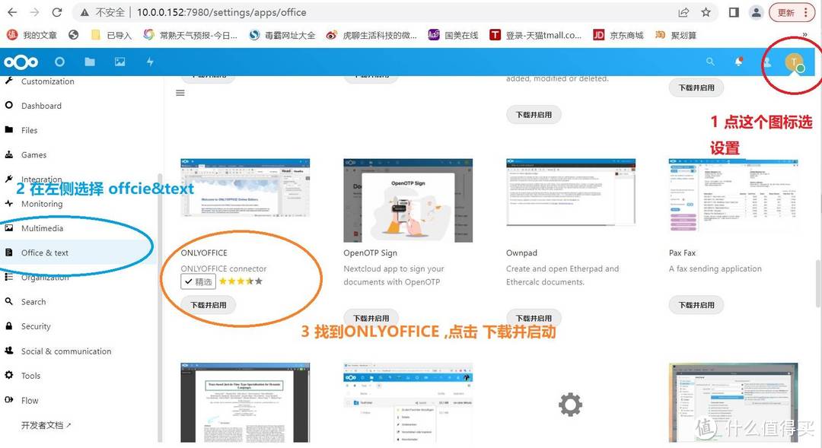The height and width of the screenshot is (448, 822).
Task: Open OpenOTP Sign screenshot thumbnail
Action: (408, 200)
